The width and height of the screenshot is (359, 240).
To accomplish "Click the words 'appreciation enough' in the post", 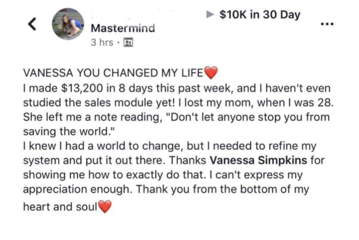I will coord(76,189).
